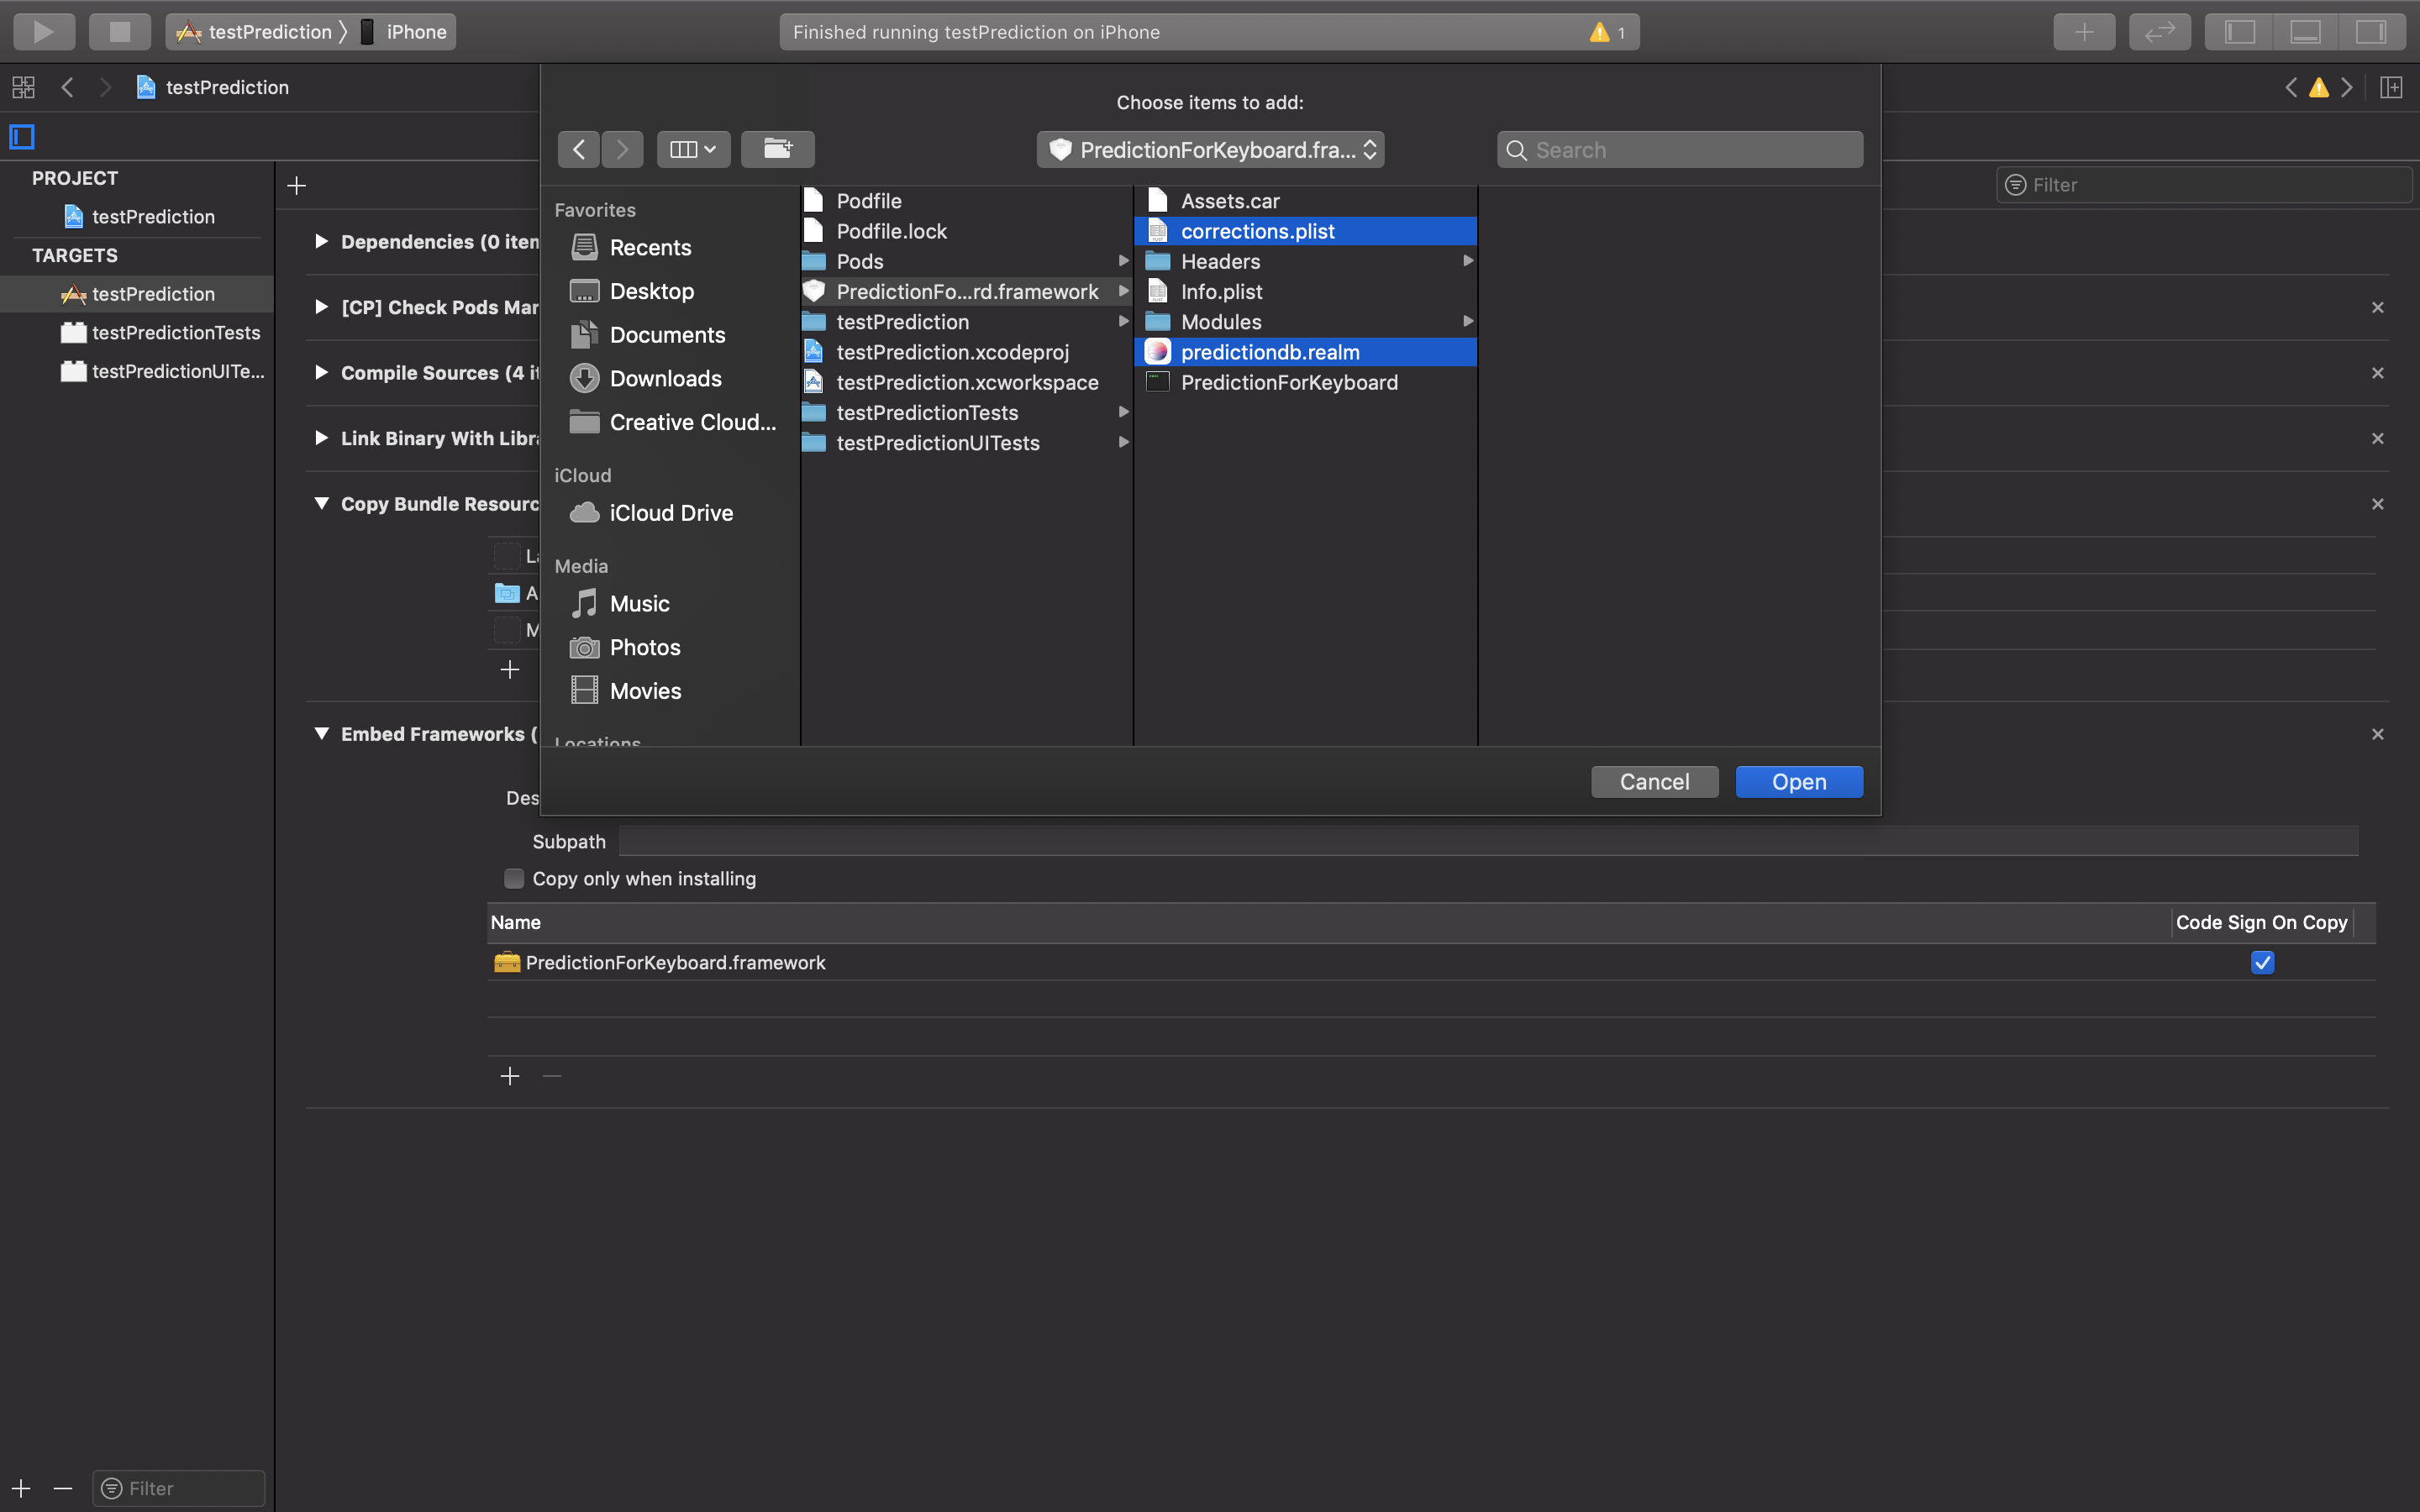The width and height of the screenshot is (2420, 1512).
Task: Click the yellow issue triangle in jump bar
Action: 2319,87
